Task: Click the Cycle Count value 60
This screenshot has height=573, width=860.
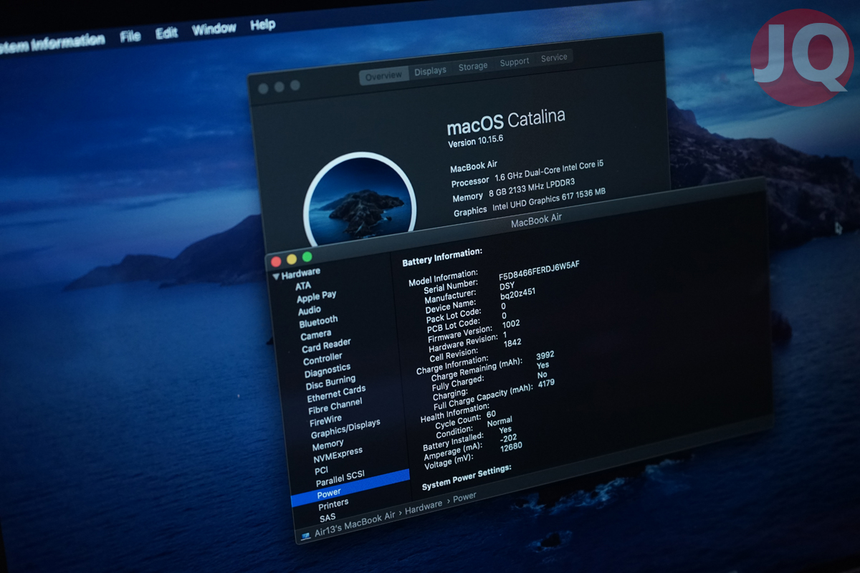Action: 491,414
